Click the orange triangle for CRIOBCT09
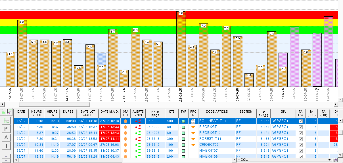343x163 pixels. (193, 145)
